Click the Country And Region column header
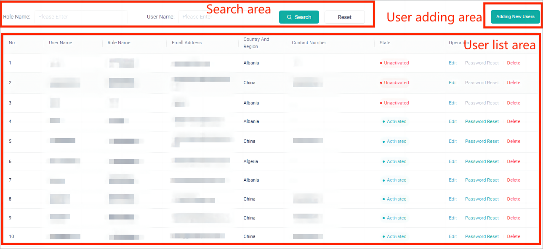 256,43
